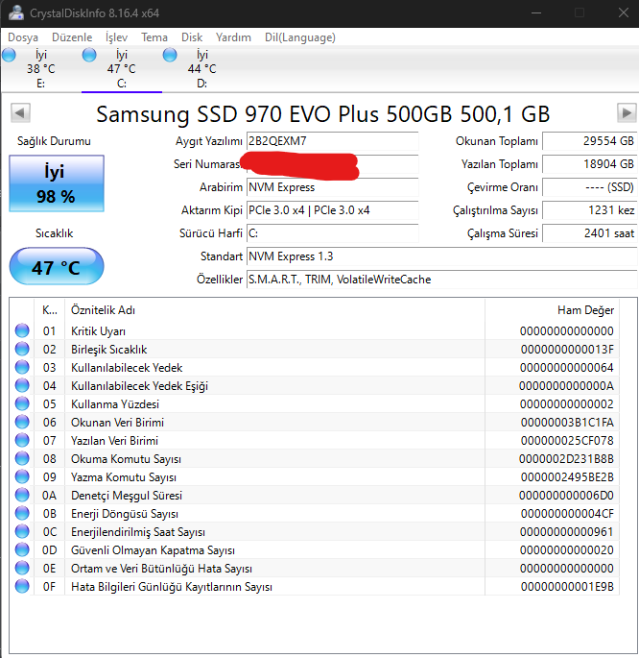This screenshot has height=658, width=639.
Task: Go to next disk with right arrow
Action: pos(627,113)
